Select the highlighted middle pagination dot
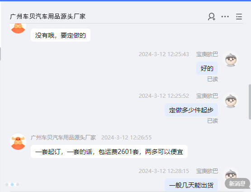 12,184
